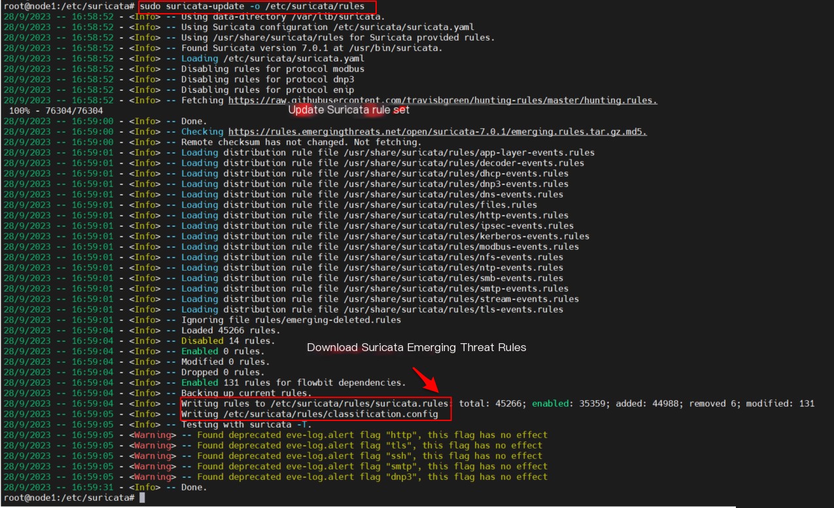Click the 'Remote checksum has not changed' line
Screen dimensions: 834x508
(302, 142)
